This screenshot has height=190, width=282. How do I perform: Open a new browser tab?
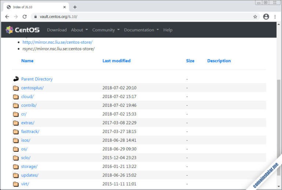click(75, 7)
